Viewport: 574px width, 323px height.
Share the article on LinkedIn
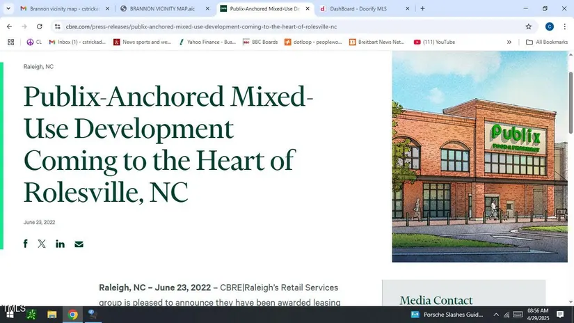(60, 244)
